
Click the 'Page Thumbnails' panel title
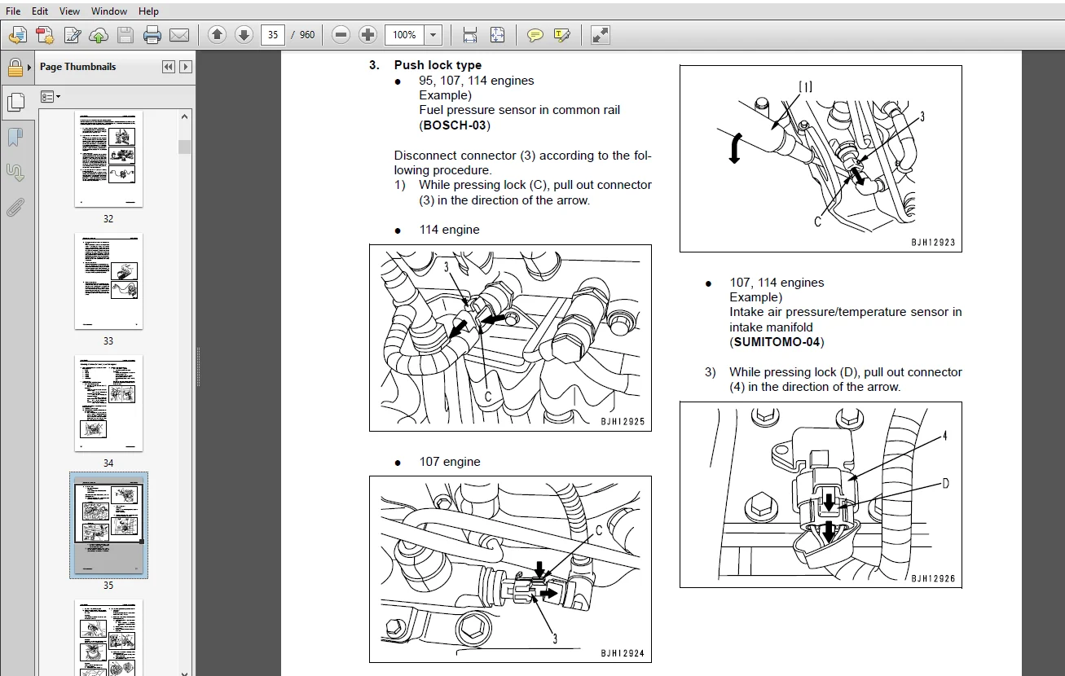78,67
